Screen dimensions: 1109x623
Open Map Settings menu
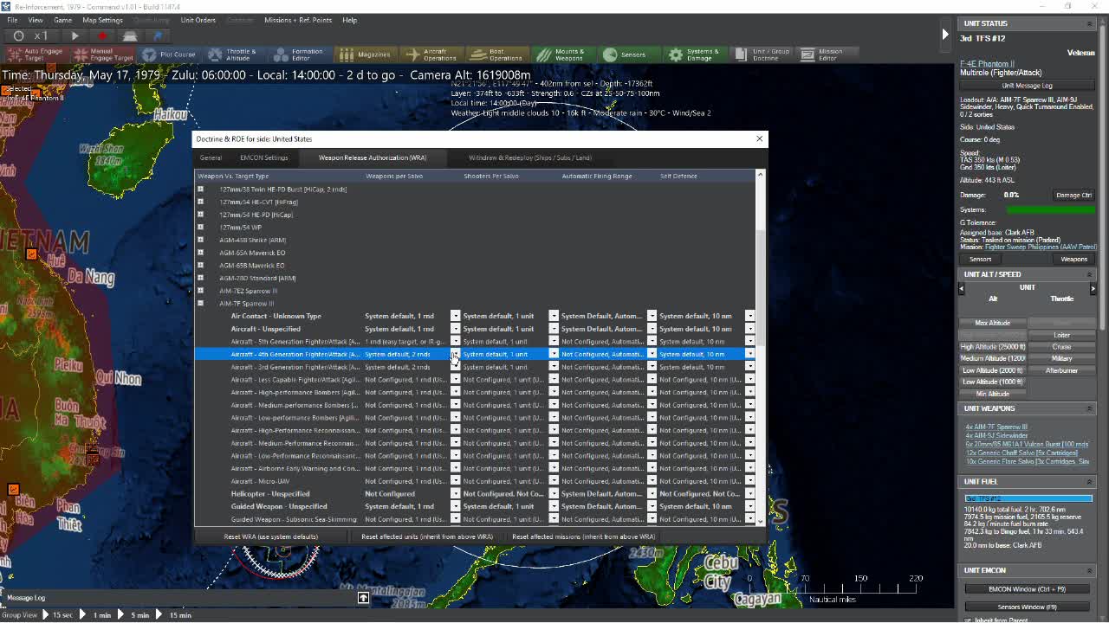click(x=102, y=20)
